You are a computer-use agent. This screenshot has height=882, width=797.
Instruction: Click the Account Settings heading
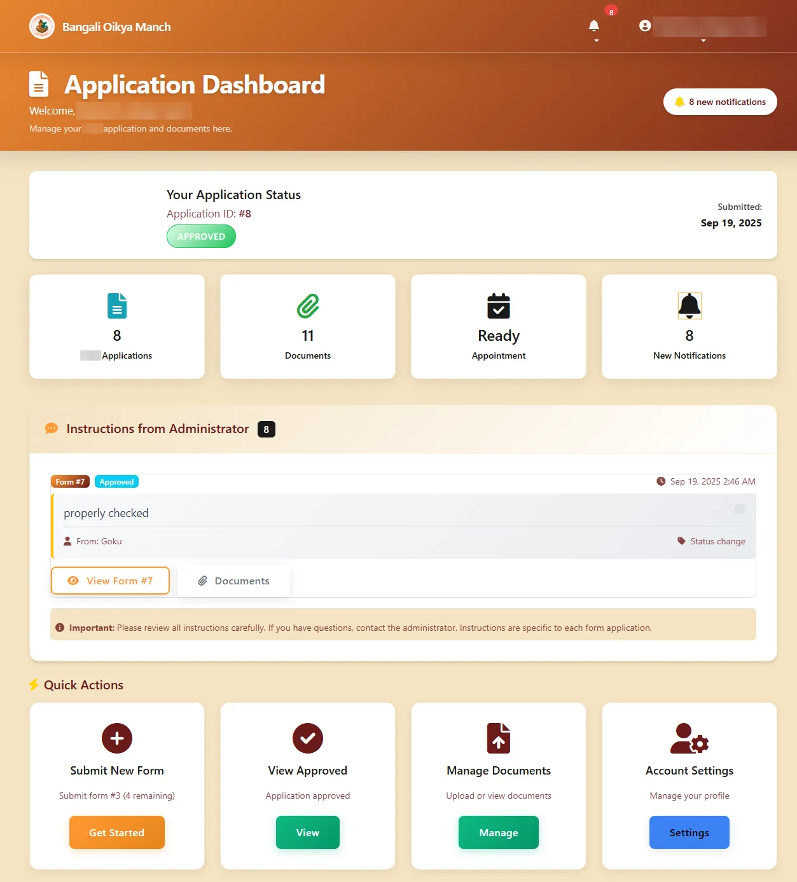click(x=690, y=771)
